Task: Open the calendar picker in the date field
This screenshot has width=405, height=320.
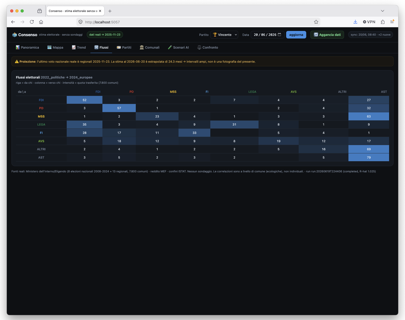Action: 279,35
